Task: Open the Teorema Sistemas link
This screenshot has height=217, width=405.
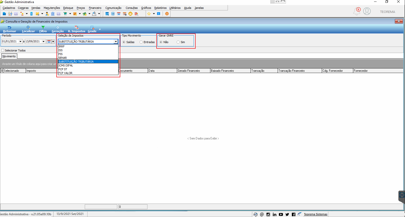Action: (x=316, y=214)
